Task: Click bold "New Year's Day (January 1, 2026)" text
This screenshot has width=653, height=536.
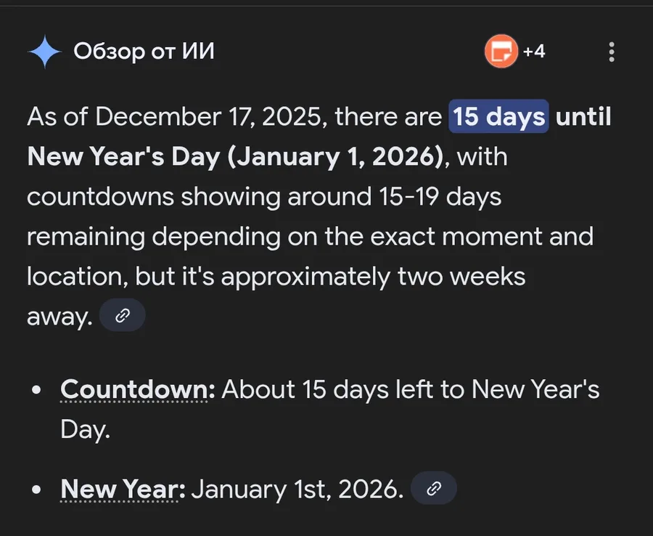Action: coord(235,156)
